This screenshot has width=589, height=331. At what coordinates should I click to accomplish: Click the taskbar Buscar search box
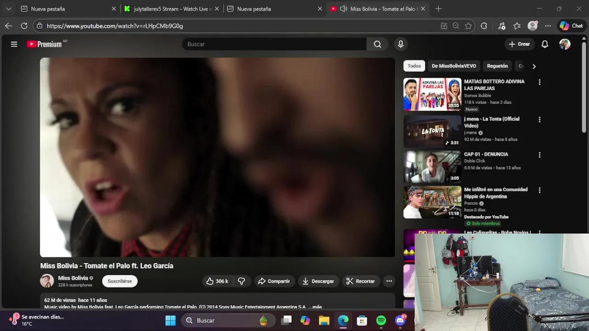[x=228, y=320]
